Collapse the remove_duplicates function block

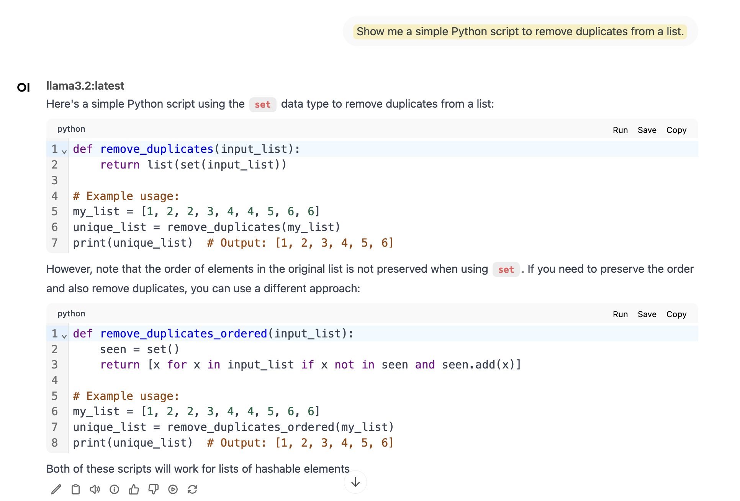[64, 151]
